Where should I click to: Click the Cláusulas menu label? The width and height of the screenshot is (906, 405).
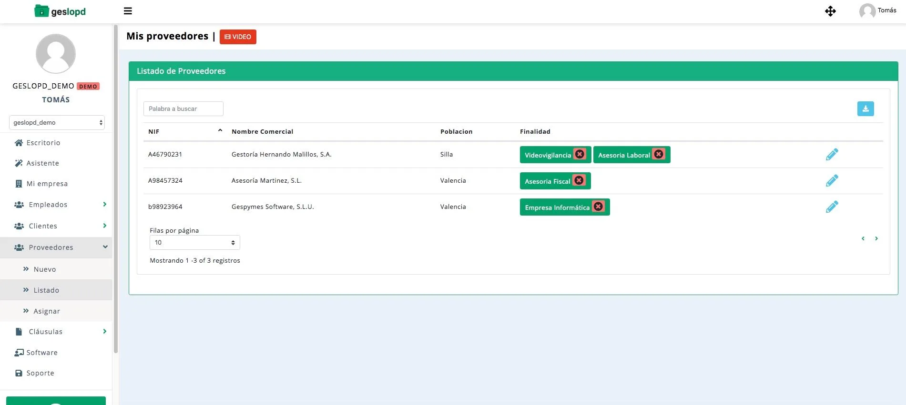point(46,332)
